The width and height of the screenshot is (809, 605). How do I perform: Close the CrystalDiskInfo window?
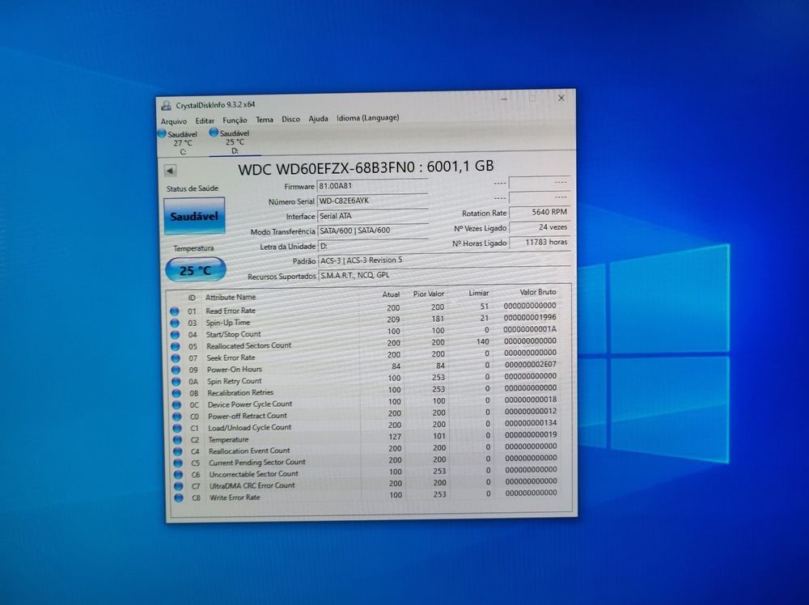[561, 98]
